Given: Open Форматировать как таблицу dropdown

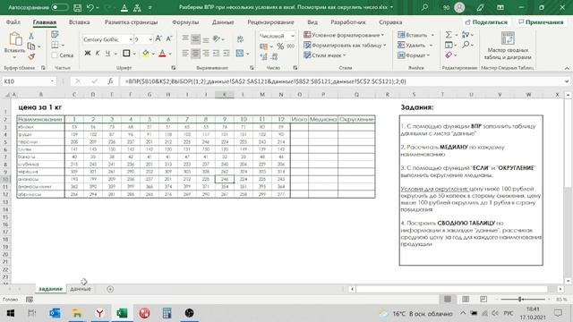Looking at the screenshot, I should 345,46.
